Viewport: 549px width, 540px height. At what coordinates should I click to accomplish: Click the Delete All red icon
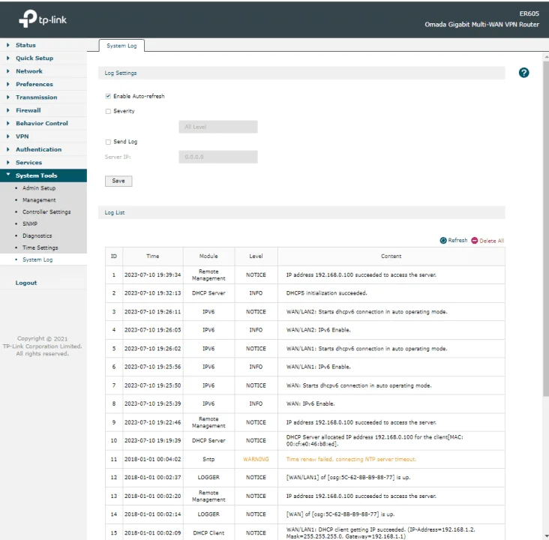475,240
